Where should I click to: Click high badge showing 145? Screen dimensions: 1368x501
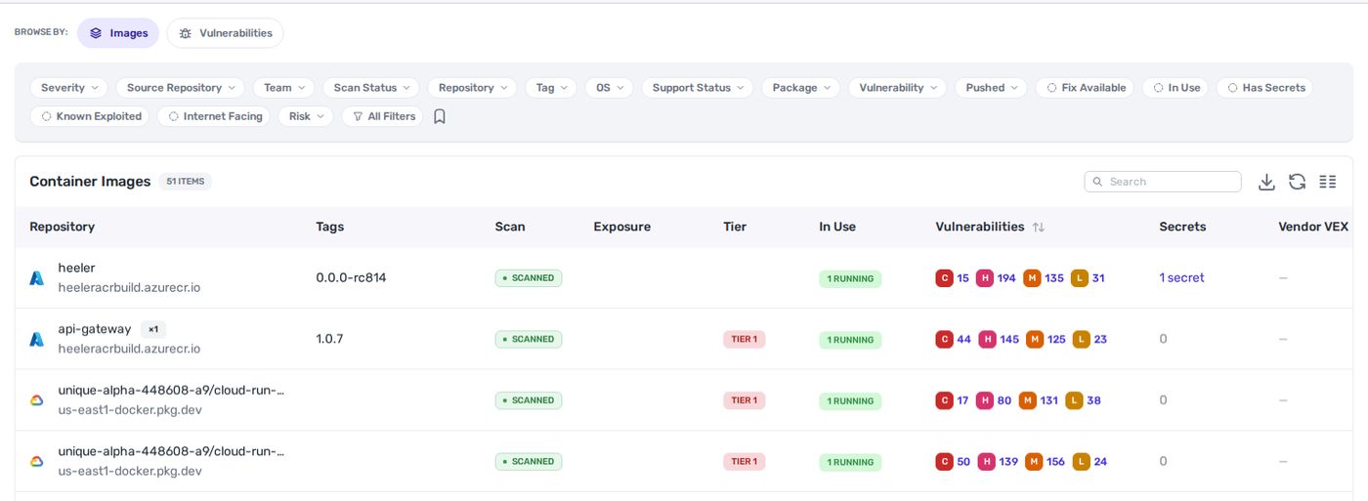(987, 339)
